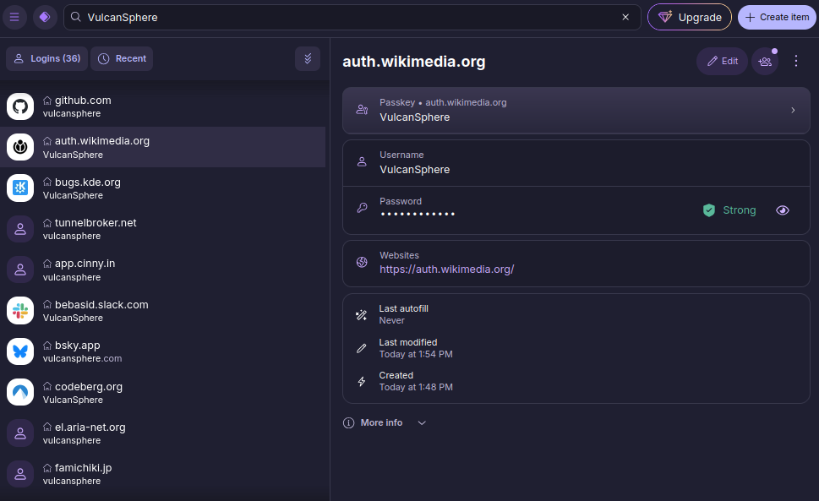
Task: Clear the VulcanSphere search text
Action: tap(625, 17)
